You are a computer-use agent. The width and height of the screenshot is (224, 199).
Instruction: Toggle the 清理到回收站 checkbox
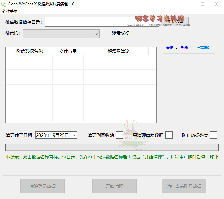coord(119,135)
